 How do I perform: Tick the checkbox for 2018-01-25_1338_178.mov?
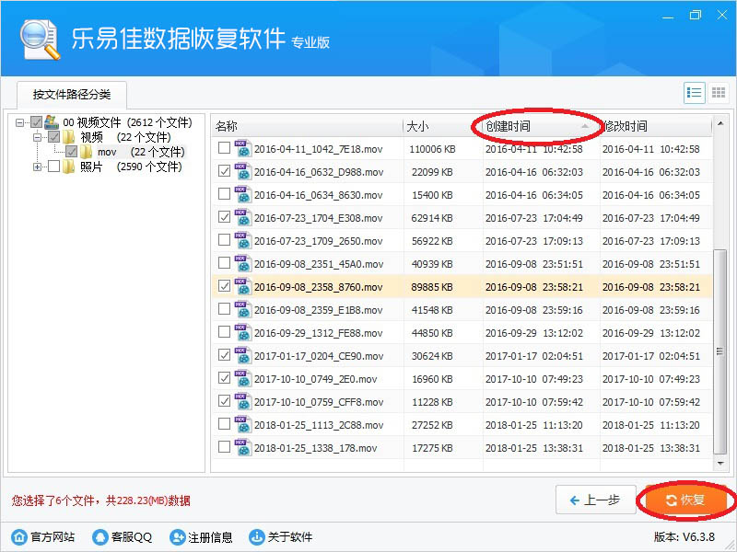[x=224, y=447]
